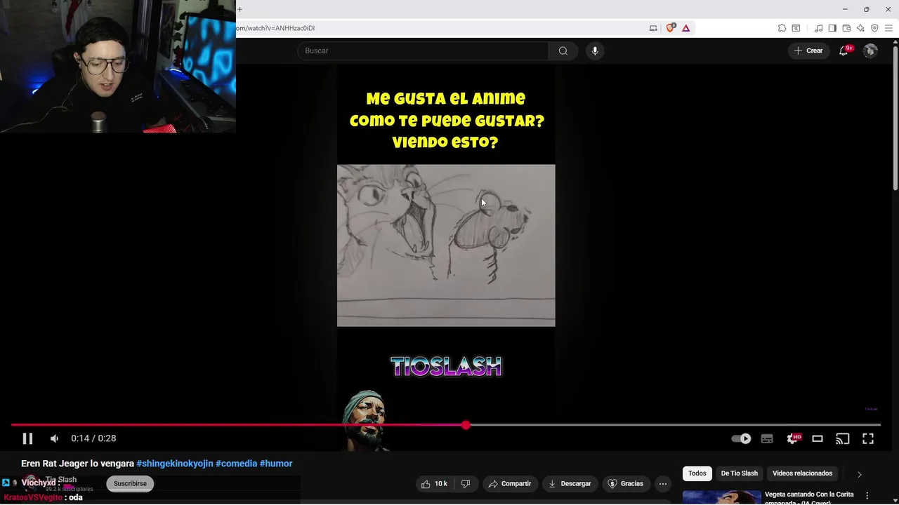Switch to theater mode view

tap(818, 438)
